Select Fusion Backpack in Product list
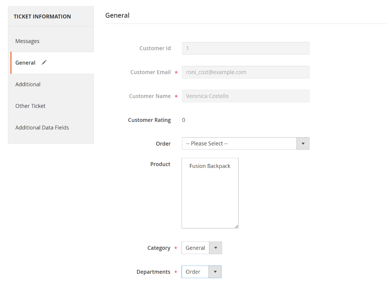392x288 pixels. pyautogui.click(x=210, y=166)
